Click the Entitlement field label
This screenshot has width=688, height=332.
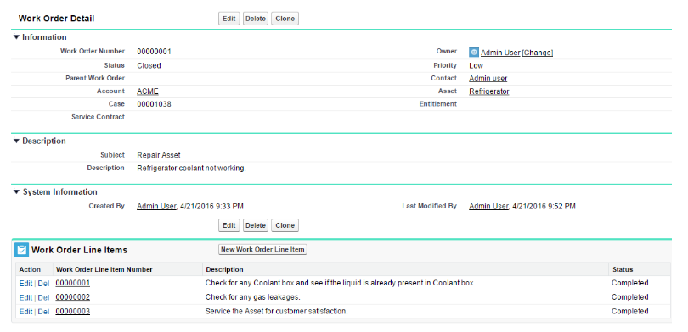pyautogui.click(x=438, y=104)
